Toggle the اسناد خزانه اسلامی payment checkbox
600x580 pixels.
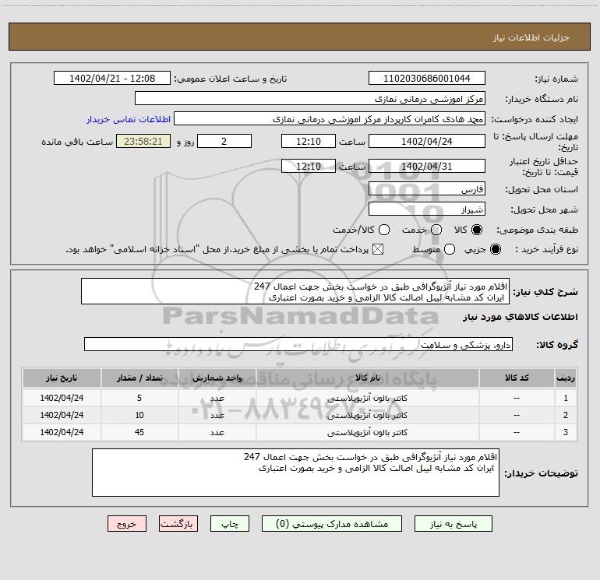[378, 249]
